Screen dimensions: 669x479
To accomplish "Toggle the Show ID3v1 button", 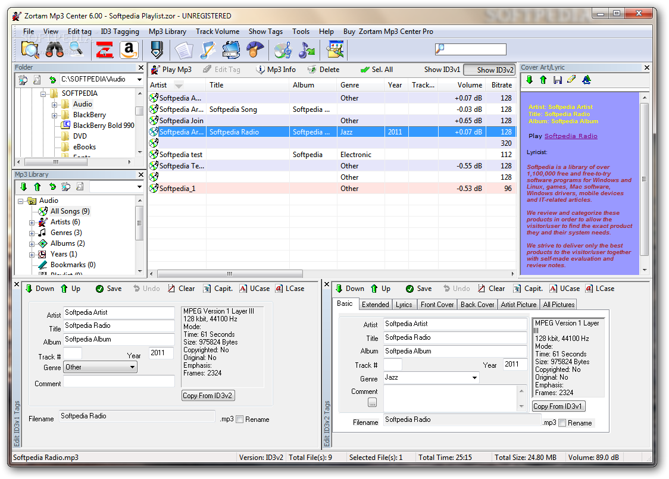I will [442, 70].
